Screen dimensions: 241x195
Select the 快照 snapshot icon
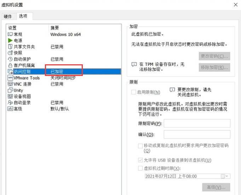[x=10, y=53]
